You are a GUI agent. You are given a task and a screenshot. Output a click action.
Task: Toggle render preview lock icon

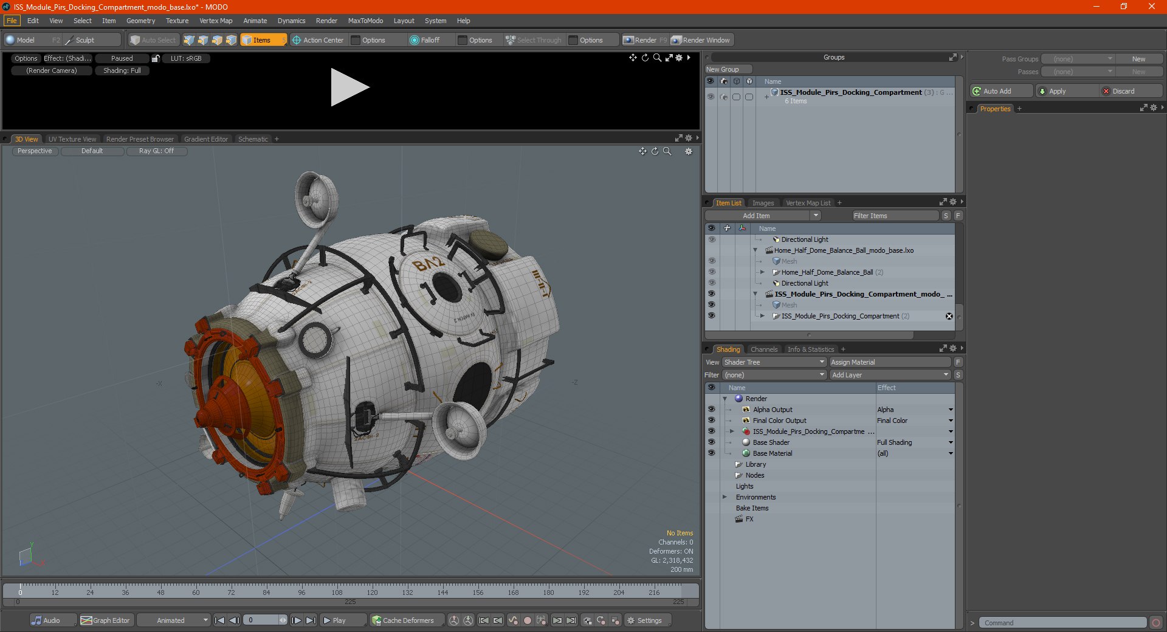click(156, 58)
